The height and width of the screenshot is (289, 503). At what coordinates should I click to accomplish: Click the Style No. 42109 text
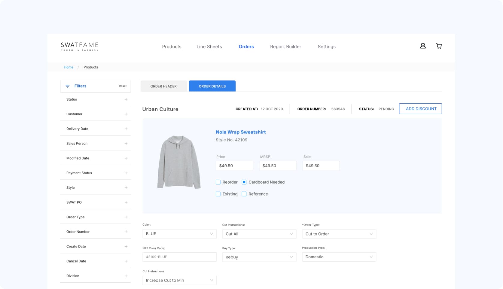click(x=232, y=140)
